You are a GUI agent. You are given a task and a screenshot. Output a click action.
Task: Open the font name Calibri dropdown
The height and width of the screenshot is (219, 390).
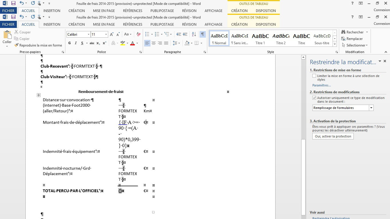pyautogui.click(x=88, y=35)
